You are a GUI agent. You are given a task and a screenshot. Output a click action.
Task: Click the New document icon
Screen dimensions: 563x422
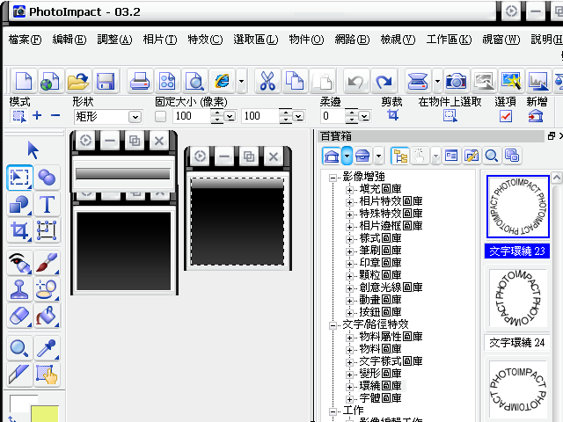(24, 81)
